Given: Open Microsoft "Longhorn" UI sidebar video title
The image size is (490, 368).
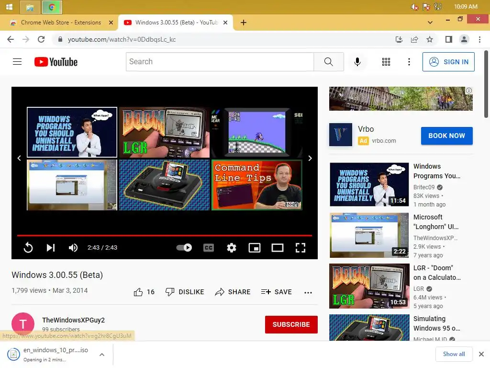Looking at the screenshot, I should (x=436, y=222).
